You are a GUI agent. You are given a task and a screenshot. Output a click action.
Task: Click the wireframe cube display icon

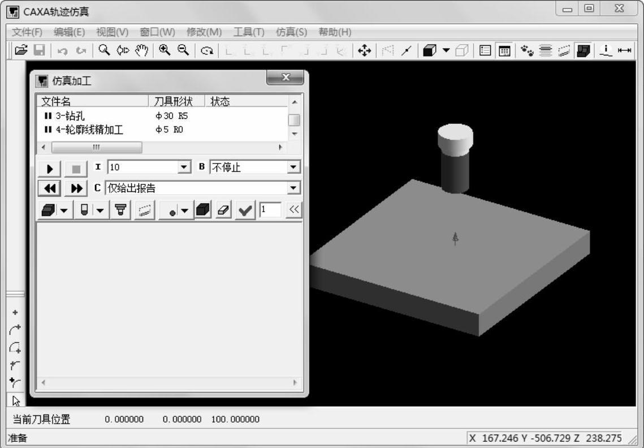(462, 50)
